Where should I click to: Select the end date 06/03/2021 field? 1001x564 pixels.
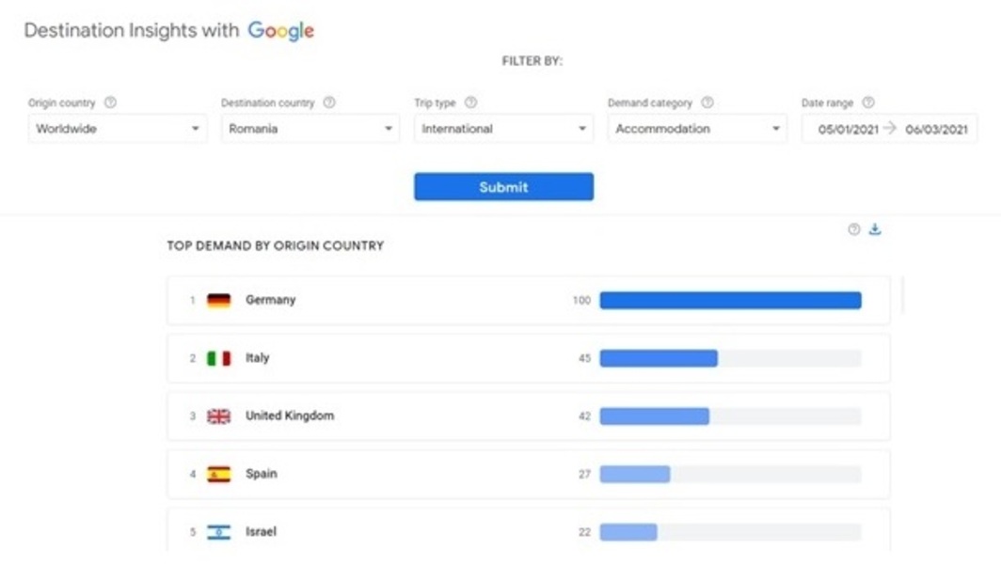tap(936, 130)
